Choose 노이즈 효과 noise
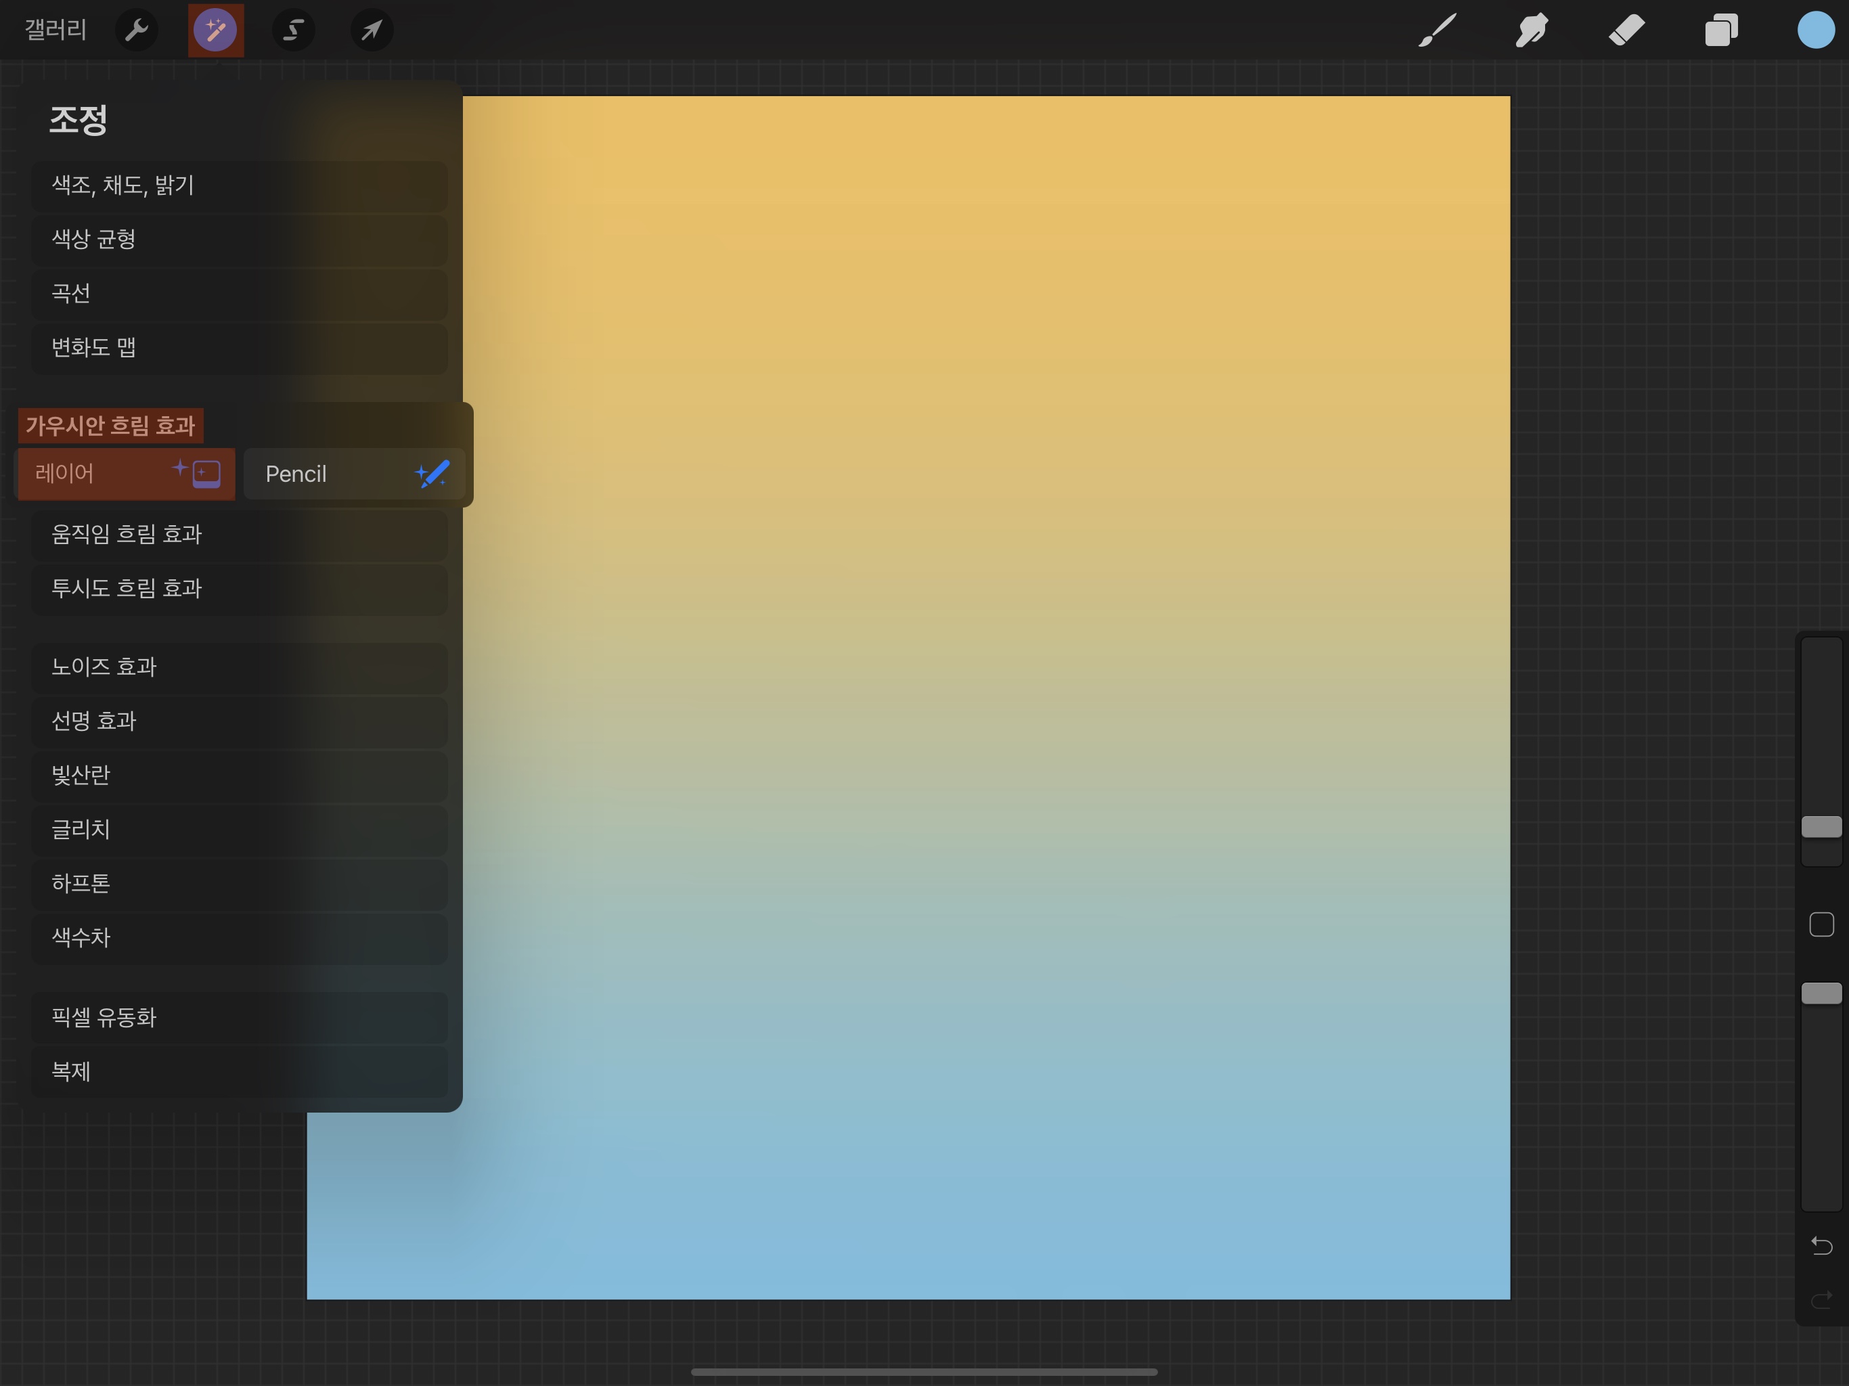 239,668
